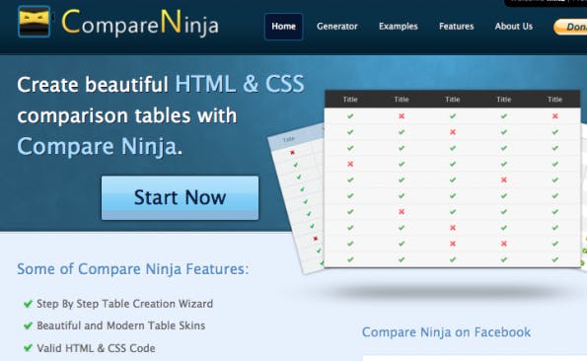Click the green check beside Beautiful and Modern
Image resolution: width=587 pixels, height=361 pixels.
[x=28, y=325]
